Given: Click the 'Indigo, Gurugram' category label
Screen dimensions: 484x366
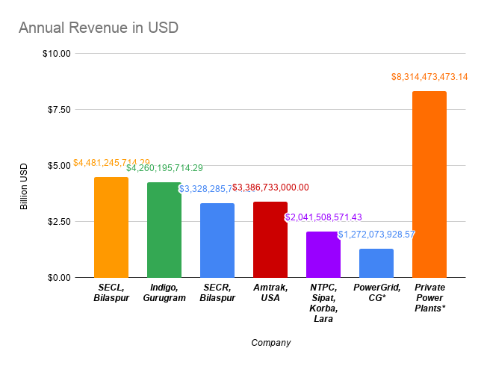Looking at the screenshot, I should 164,293.
